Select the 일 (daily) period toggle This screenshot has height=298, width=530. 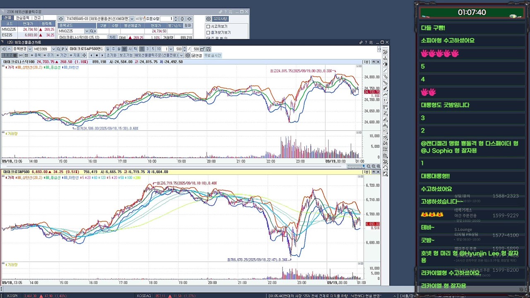[x=108, y=49]
